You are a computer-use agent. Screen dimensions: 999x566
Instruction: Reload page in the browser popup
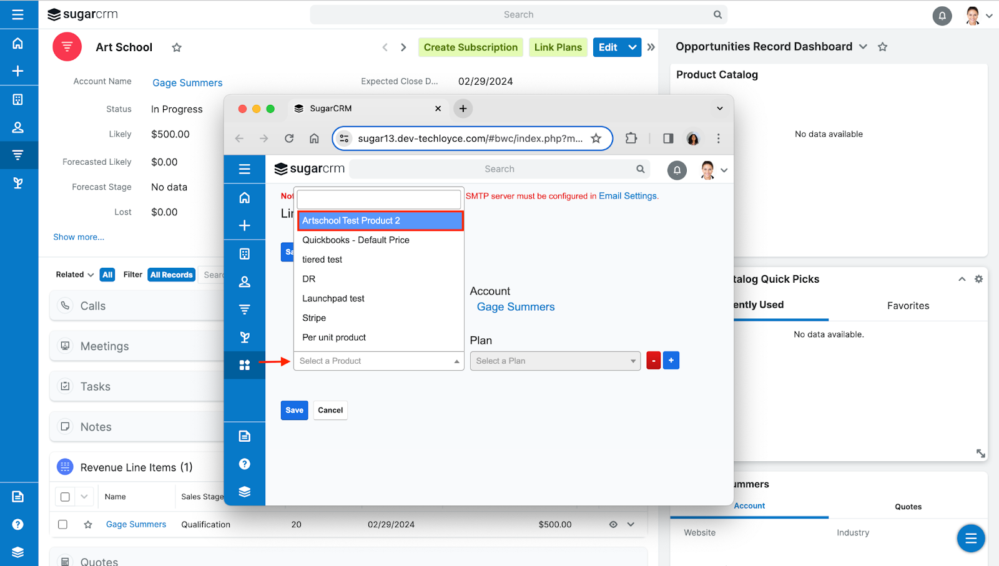point(289,139)
